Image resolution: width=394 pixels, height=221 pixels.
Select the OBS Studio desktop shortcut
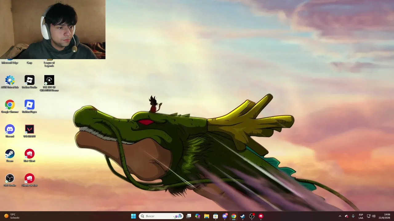[10, 180]
